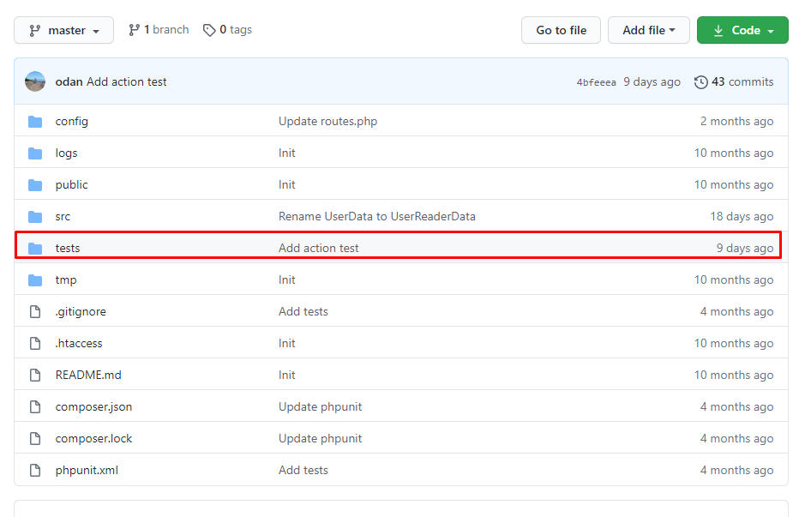Click the file icon beside .gitignore

coord(34,311)
